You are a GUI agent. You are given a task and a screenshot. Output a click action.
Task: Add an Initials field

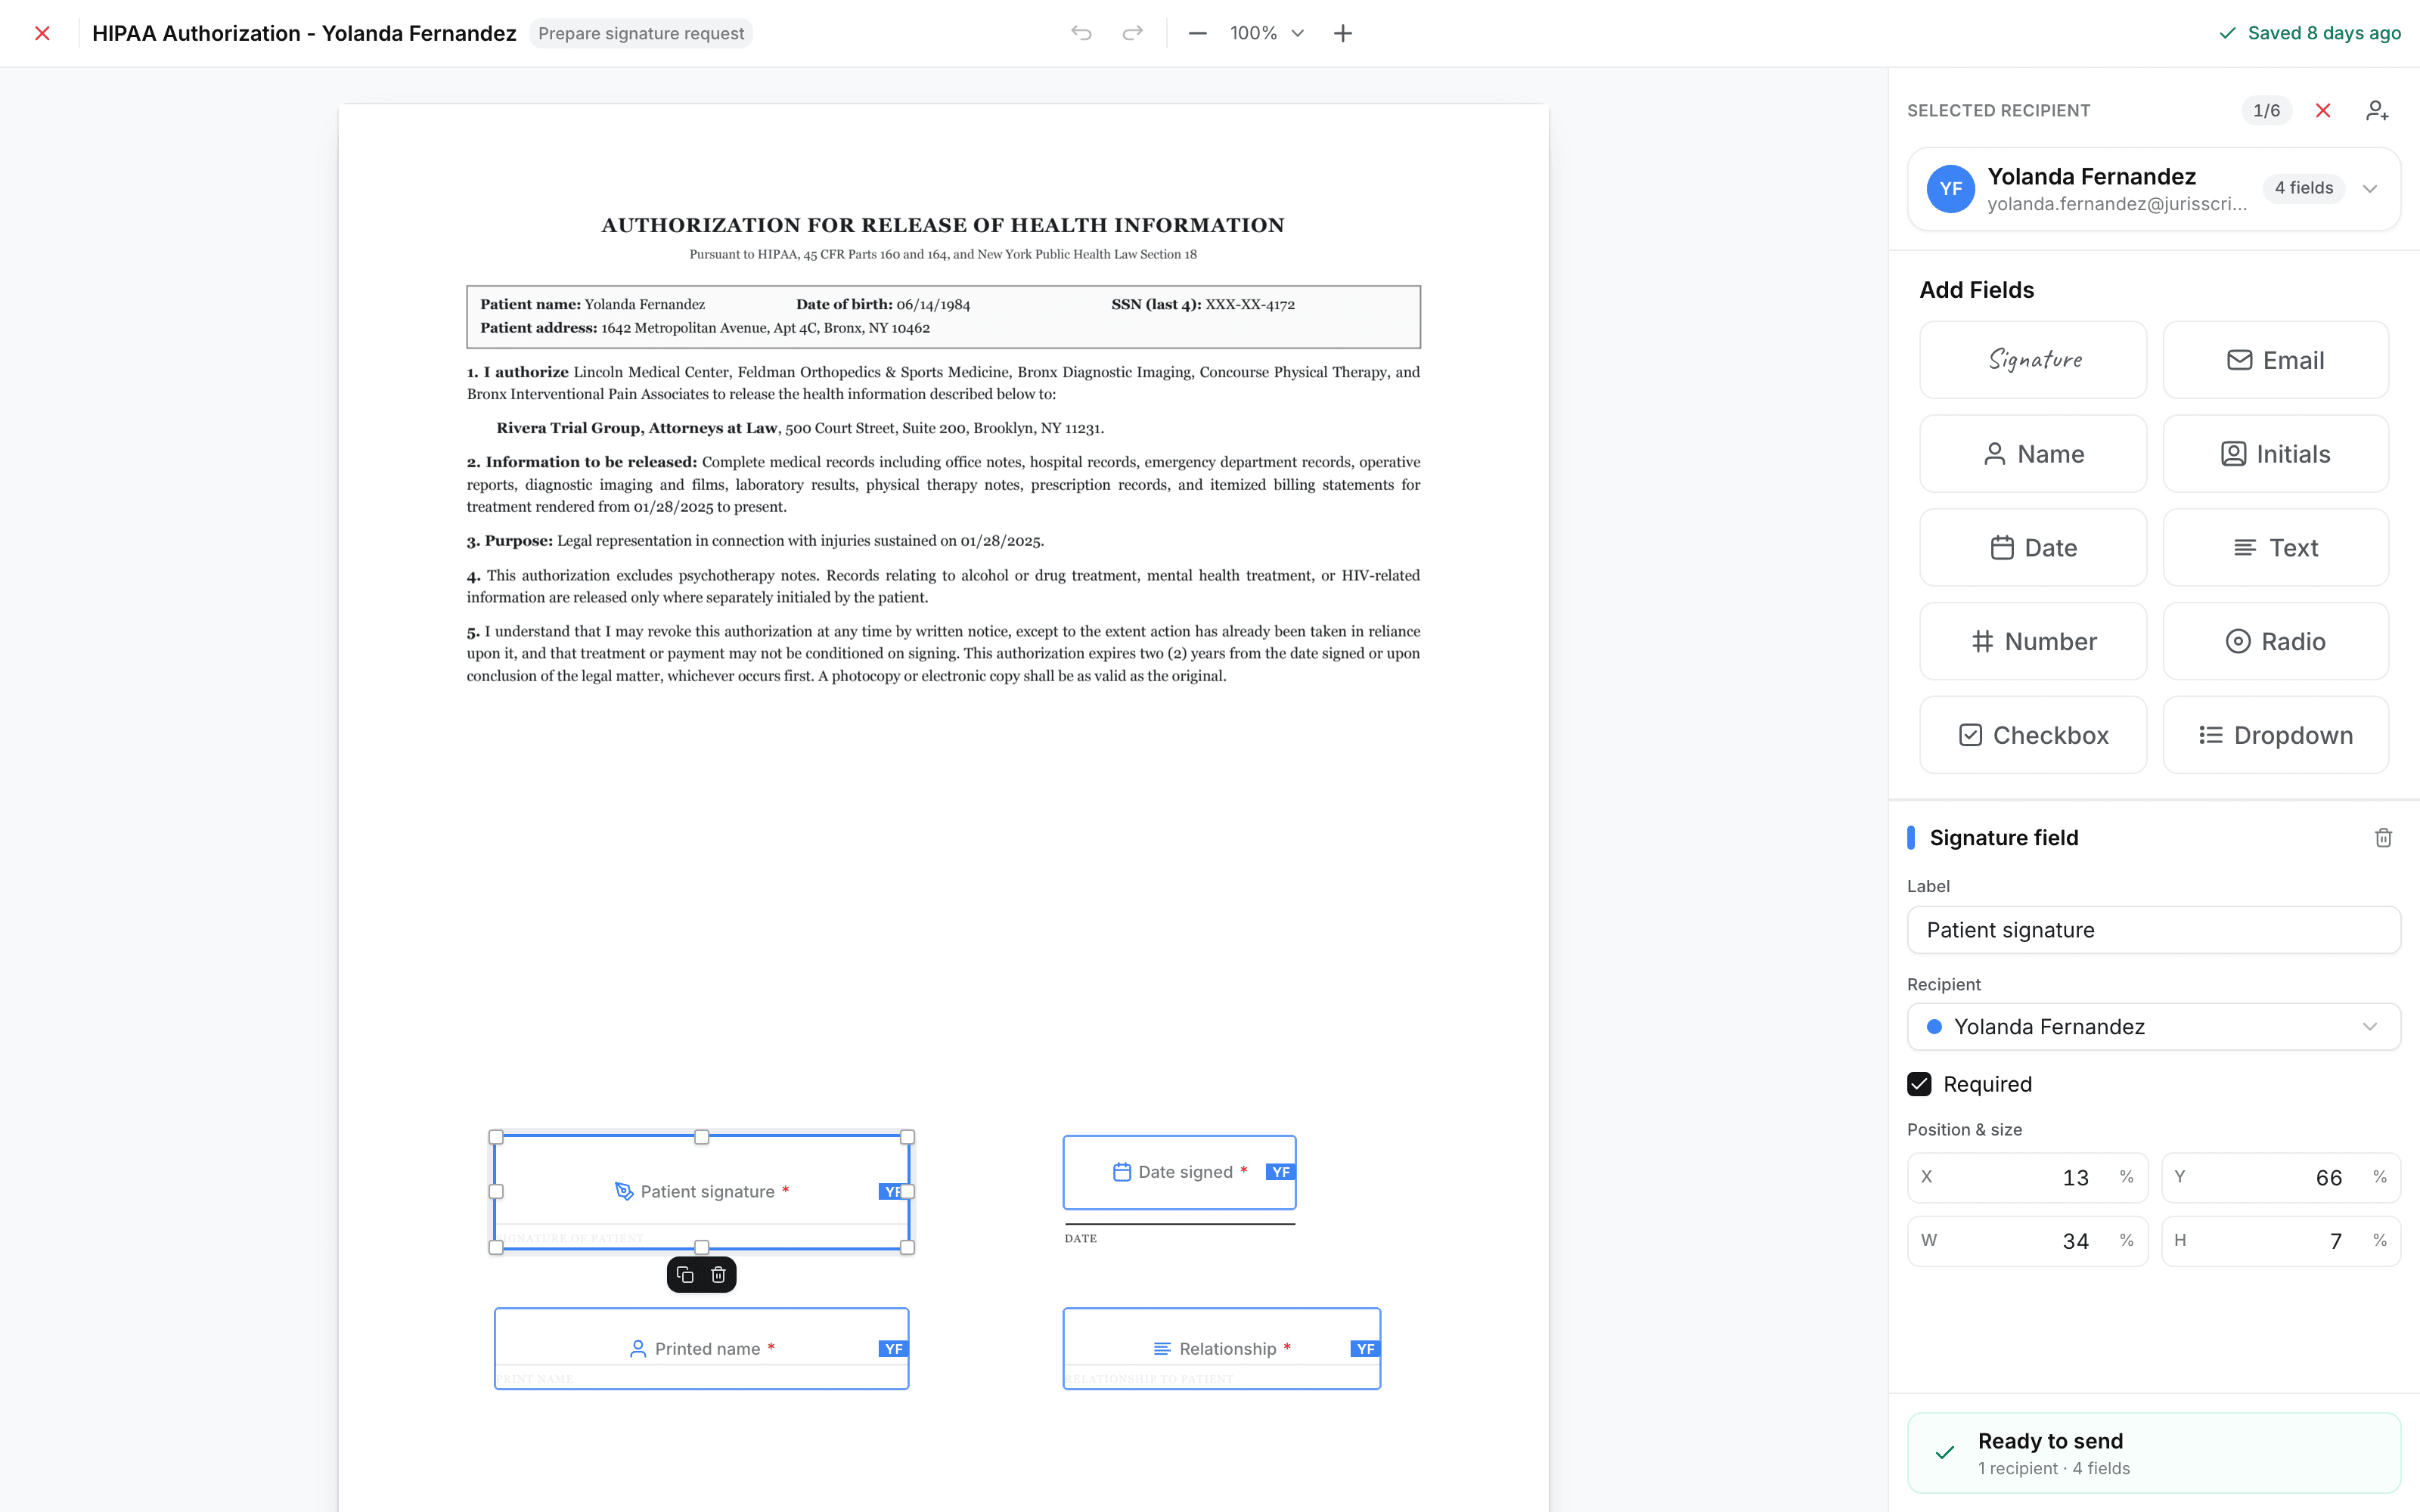tap(2276, 454)
